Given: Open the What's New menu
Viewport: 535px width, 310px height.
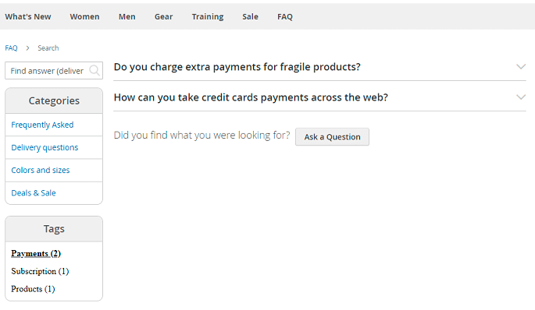Looking at the screenshot, I should pyautogui.click(x=28, y=16).
